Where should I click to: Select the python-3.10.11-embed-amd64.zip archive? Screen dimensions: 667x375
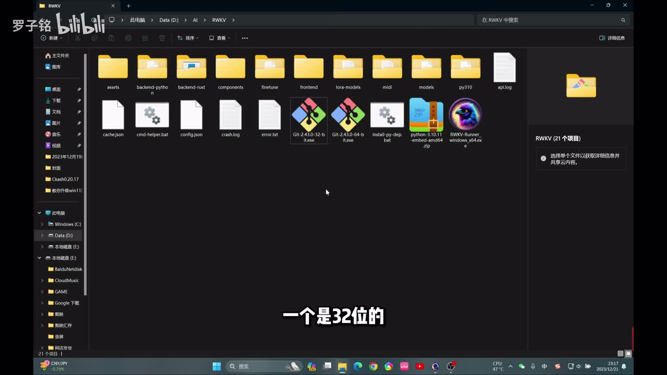(x=426, y=116)
